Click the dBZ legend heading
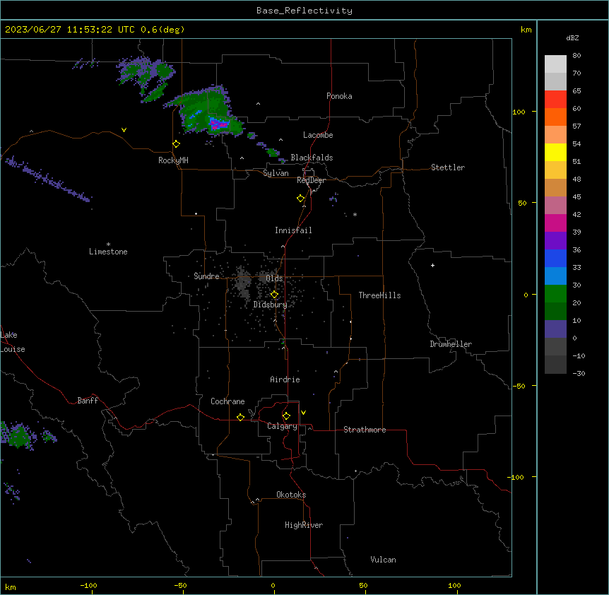This screenshot has height=595, width=609. click(572, 38)
